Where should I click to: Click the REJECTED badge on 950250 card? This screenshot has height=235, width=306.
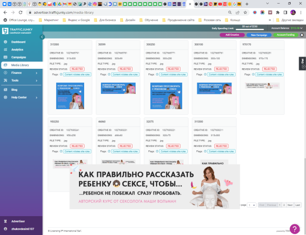[77, 146]
